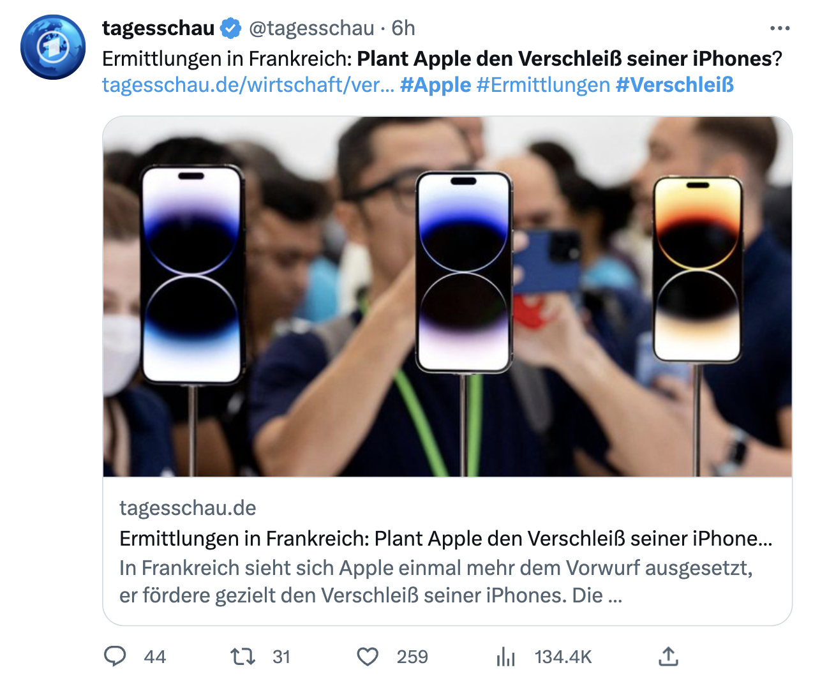
Task: Click the tagesschau.de card domain label
Action: tap(188, 508)
